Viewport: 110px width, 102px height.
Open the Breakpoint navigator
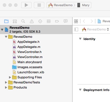point(57,21)
